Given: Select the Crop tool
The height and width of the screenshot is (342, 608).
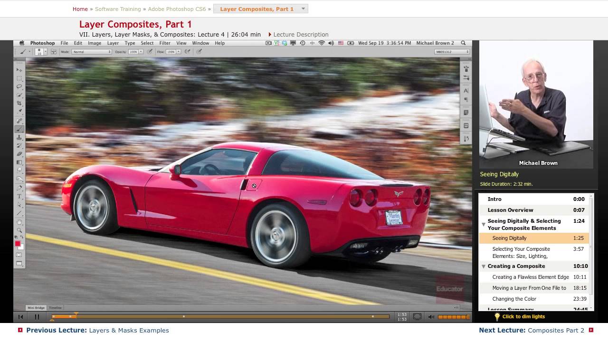Looking at the screenshot, I should (x=19, y=104).
